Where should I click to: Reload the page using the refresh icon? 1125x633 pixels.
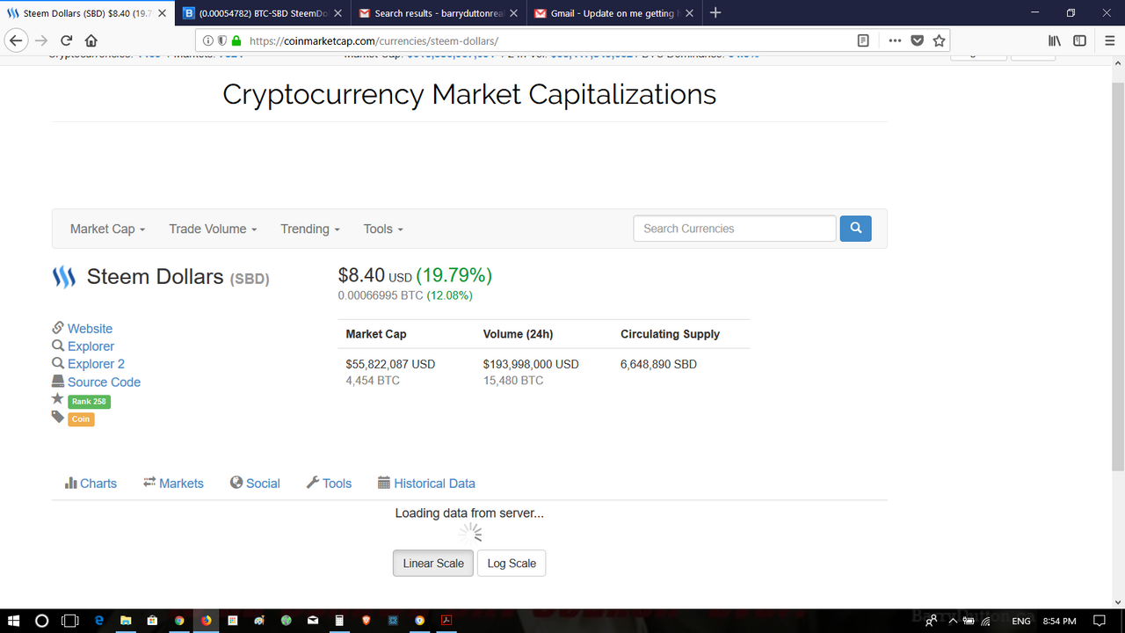[x=66, y=40]
